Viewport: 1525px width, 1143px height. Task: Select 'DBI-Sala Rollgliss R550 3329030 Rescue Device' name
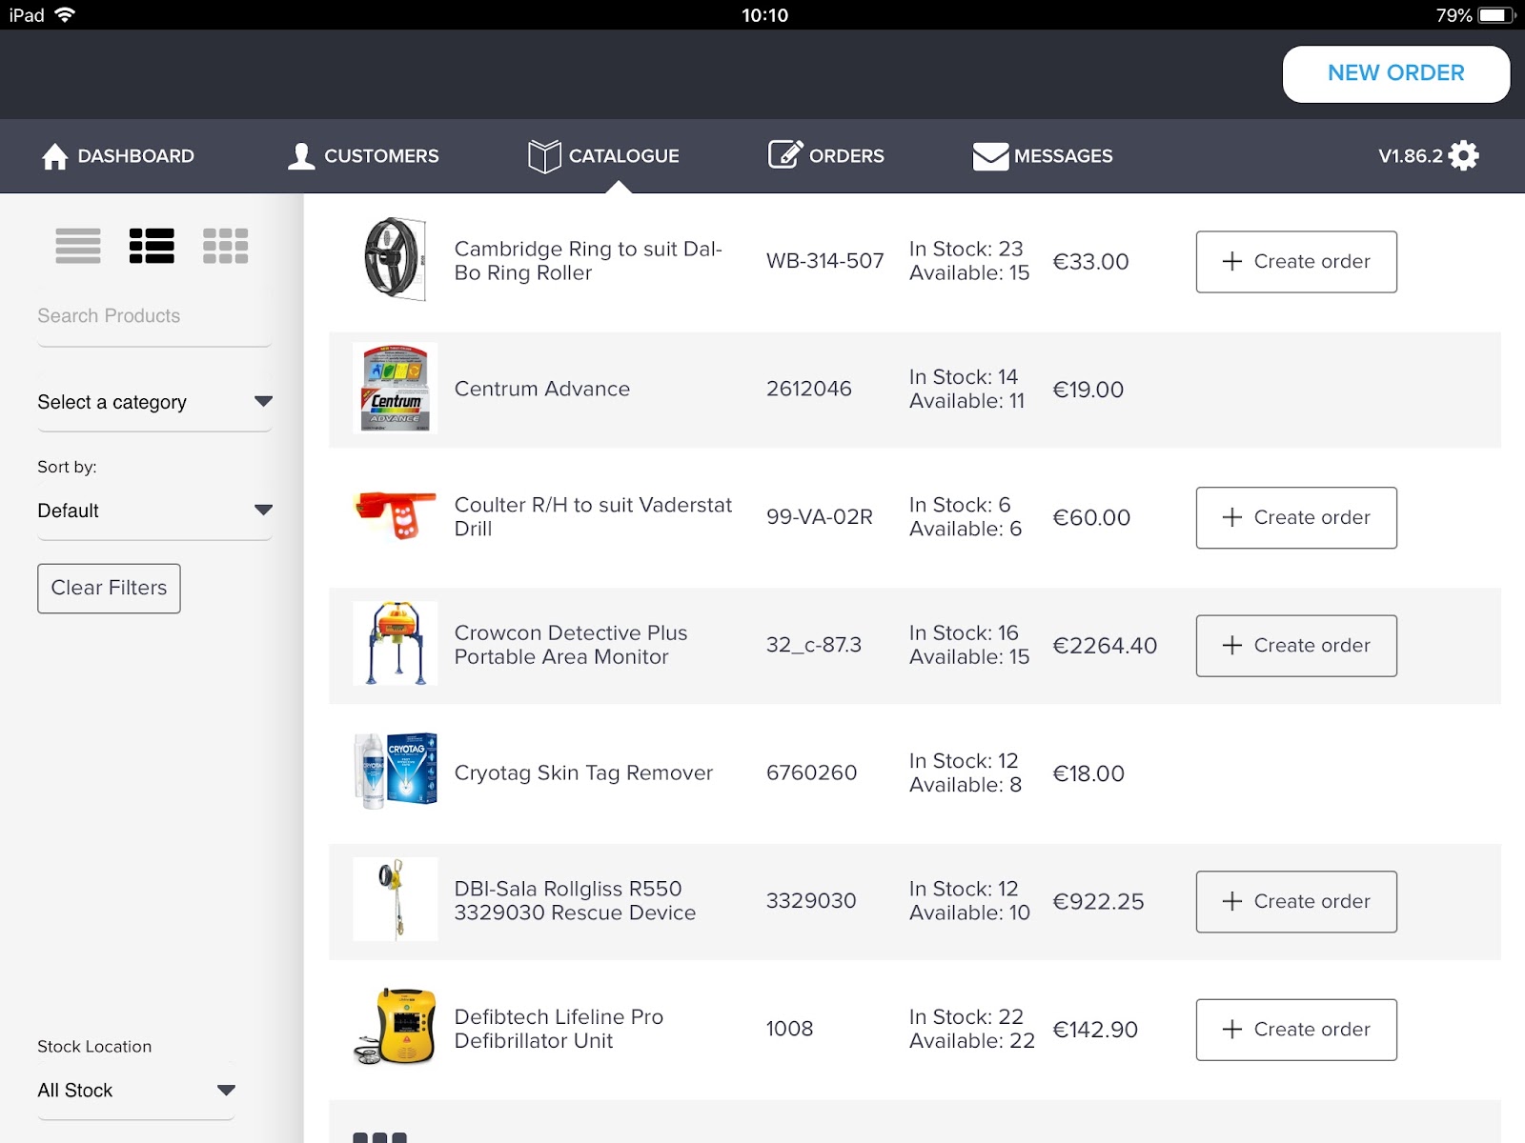coord(575,901)
